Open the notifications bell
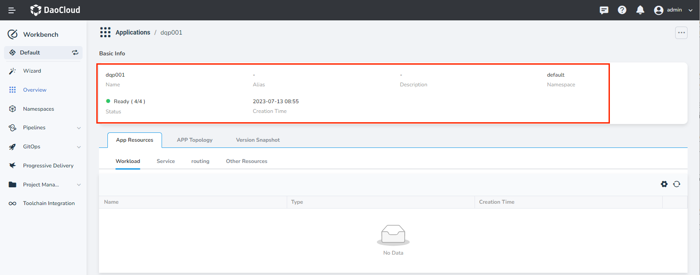 pyautogui.click(x=640, y=10)
